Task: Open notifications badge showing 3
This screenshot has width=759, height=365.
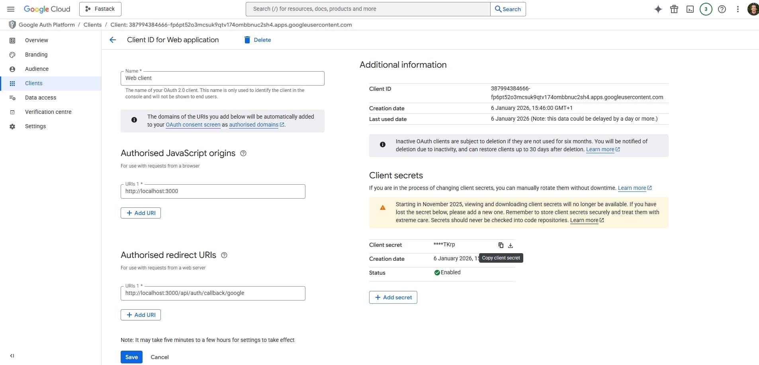Action: click(706, 9)
